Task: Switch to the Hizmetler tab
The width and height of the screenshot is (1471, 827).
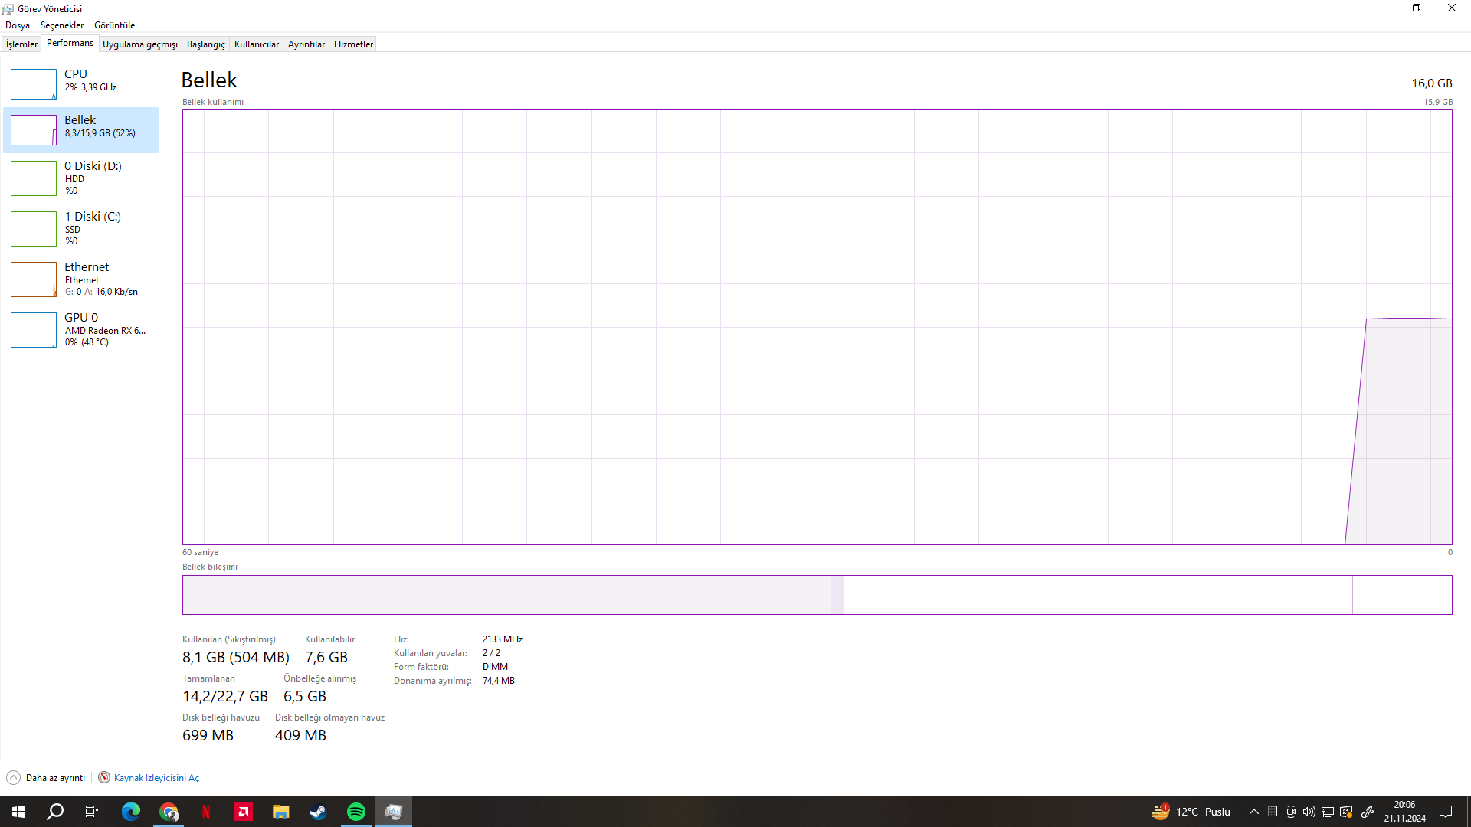Action: click(353, 44)
